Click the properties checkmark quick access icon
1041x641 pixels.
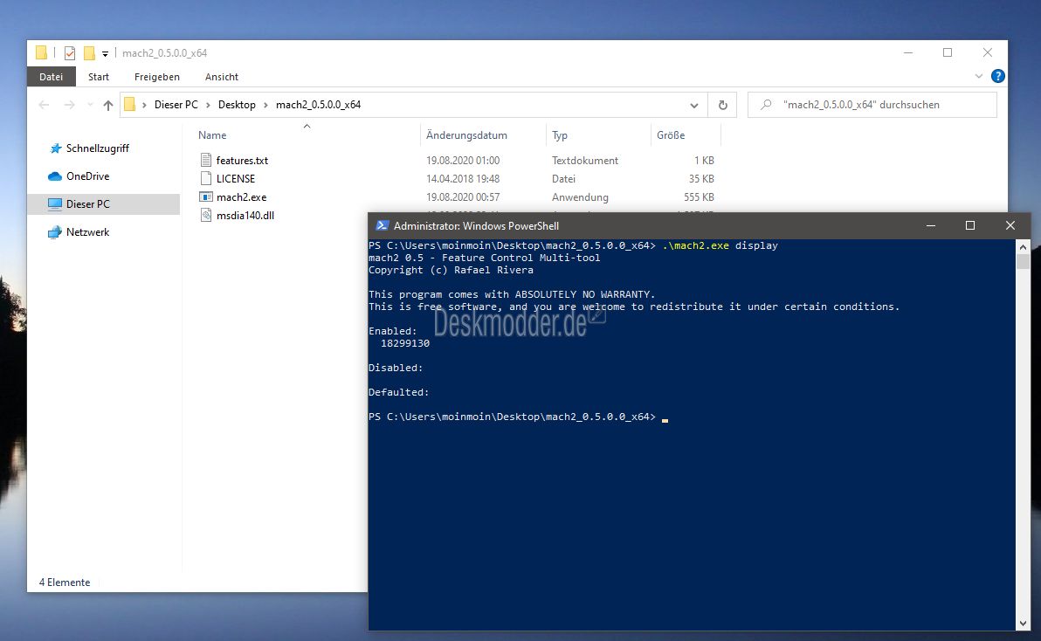pyautogui.click(x=70, y=53)
